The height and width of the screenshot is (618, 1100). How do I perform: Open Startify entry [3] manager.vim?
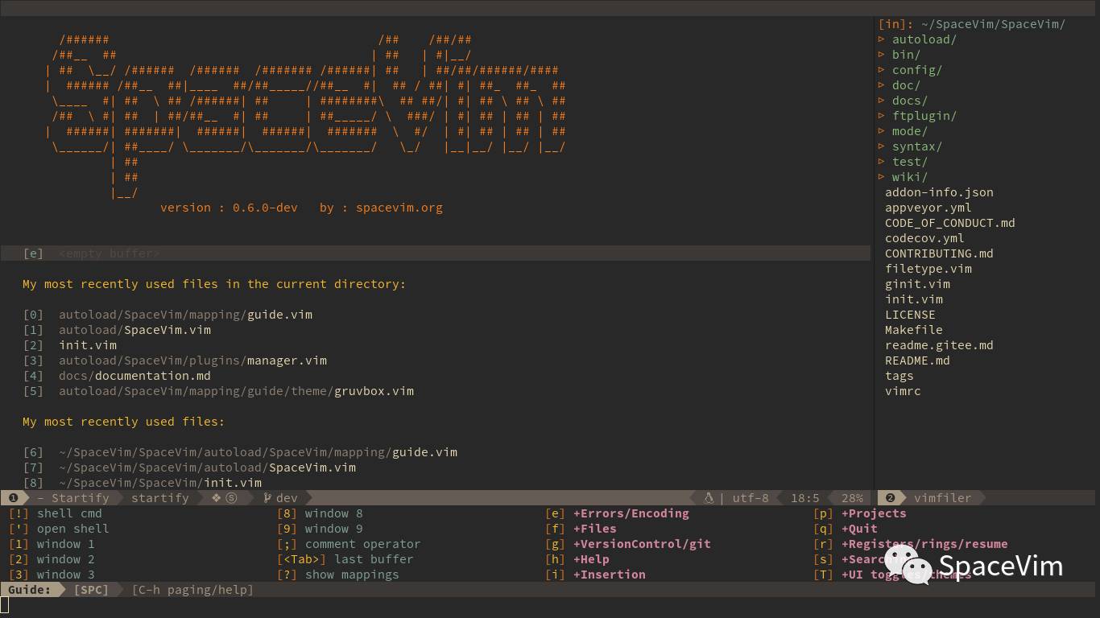click(175, 360)
